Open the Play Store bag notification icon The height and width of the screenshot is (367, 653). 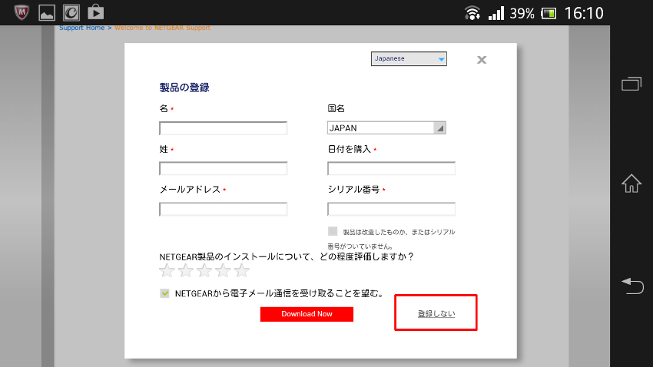click(x=96, y=12)
